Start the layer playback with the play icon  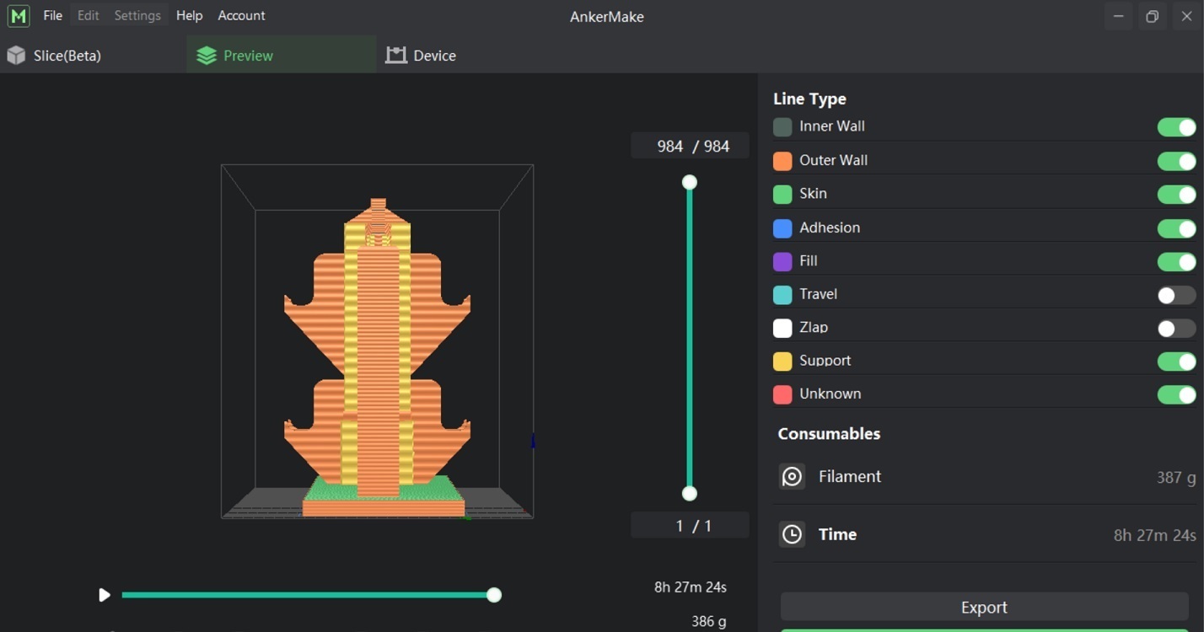pyautogui.click(x=105, y=595)
